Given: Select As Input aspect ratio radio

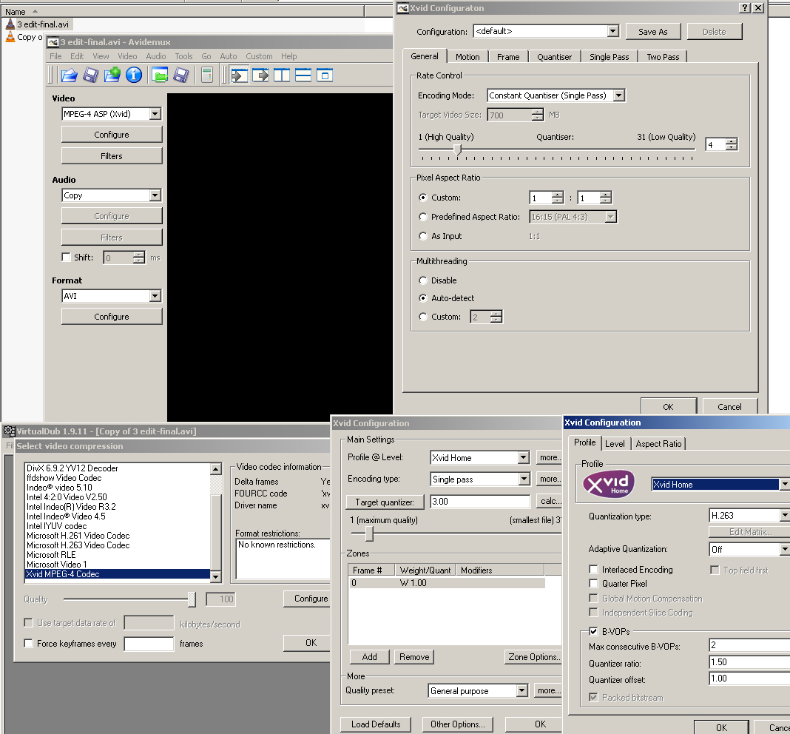Looking at the screenshot, I should pos(423,236).
